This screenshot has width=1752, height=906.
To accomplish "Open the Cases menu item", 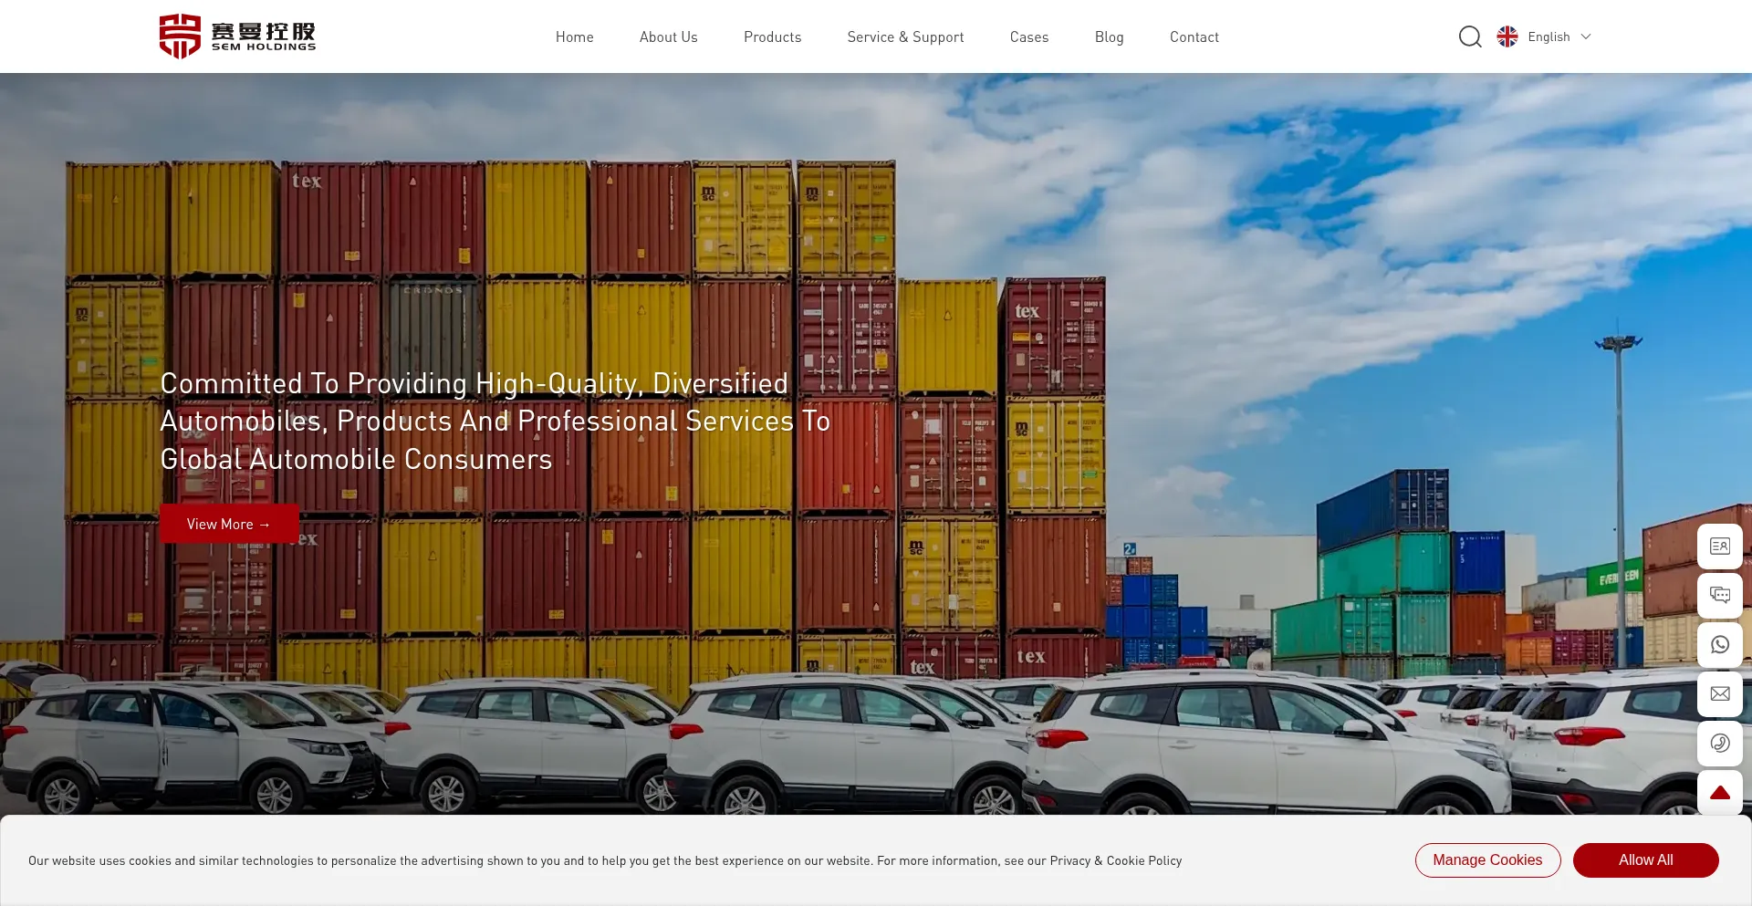I will point(1029,36).
